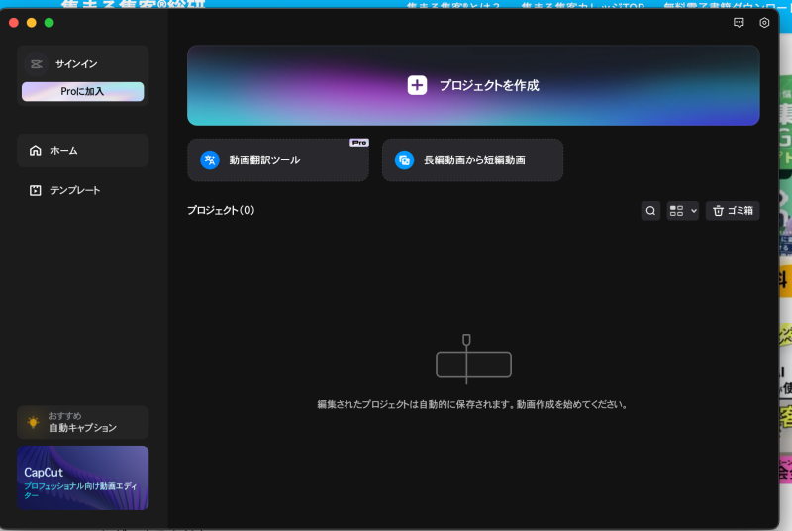Open the ゴミ箱 trash bin

[733, 210]
